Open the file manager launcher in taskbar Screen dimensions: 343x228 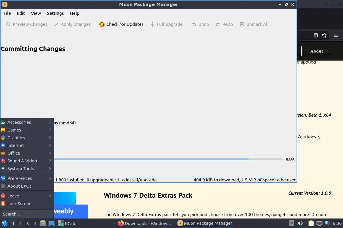click(43, 224)
